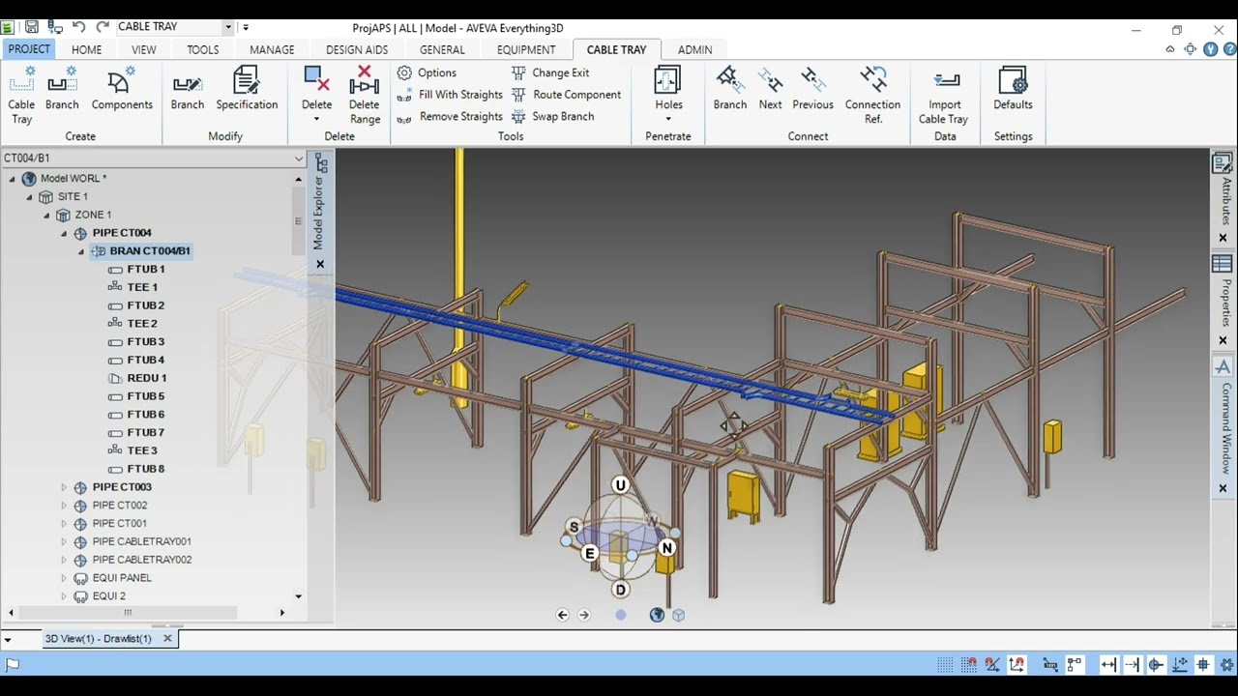The image size is (1238, 696).
Task: Open the Specification tool
Action: pos(247,88)
